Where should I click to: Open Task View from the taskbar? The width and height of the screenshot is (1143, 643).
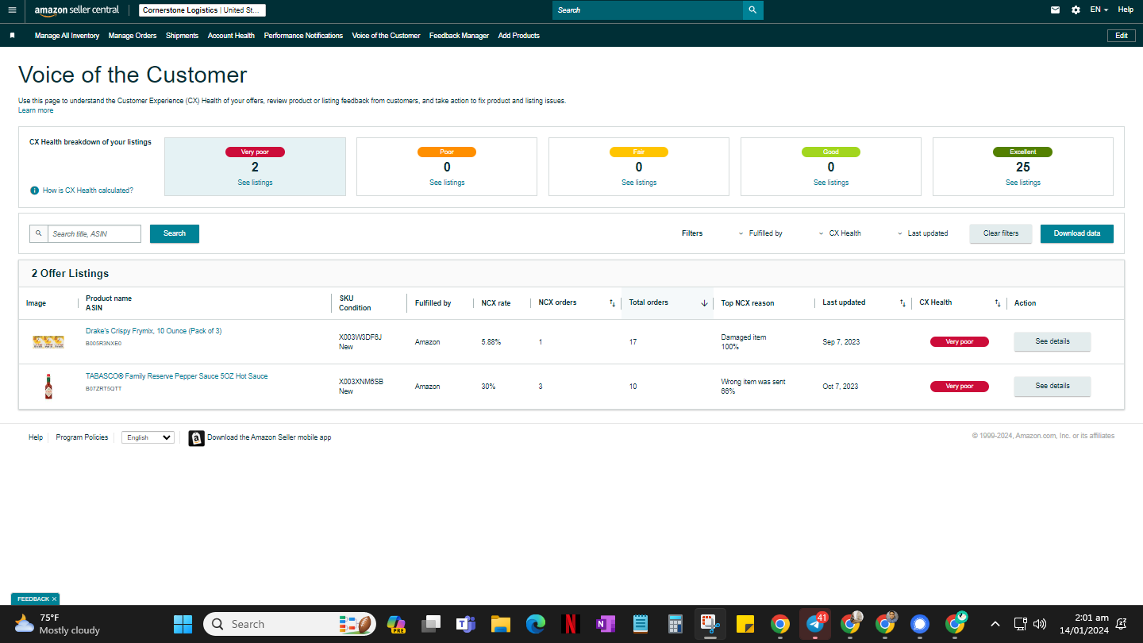[431, 624]
